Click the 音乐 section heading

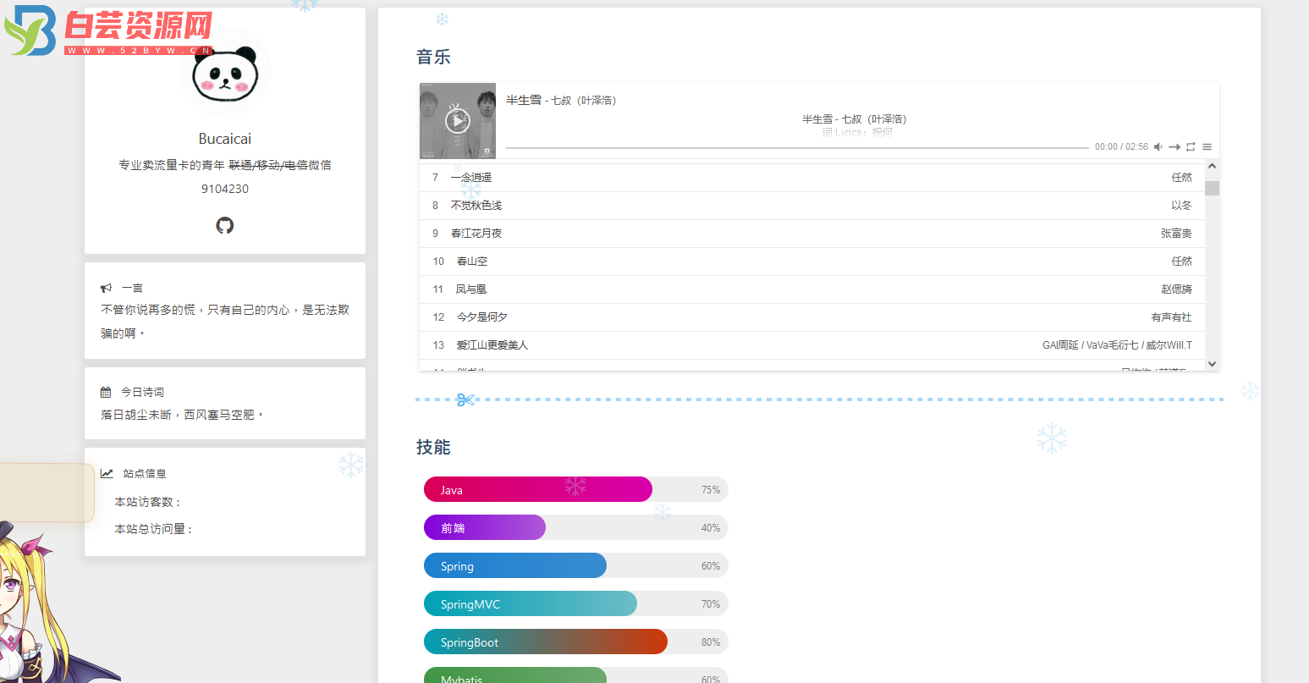pyautogui.click(x=433, y=57)
